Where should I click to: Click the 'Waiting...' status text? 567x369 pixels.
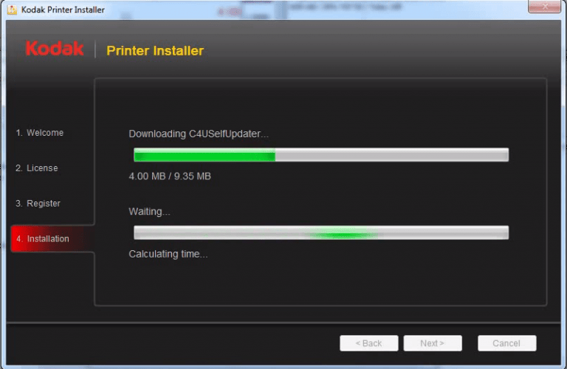click(x=149, y=211)
